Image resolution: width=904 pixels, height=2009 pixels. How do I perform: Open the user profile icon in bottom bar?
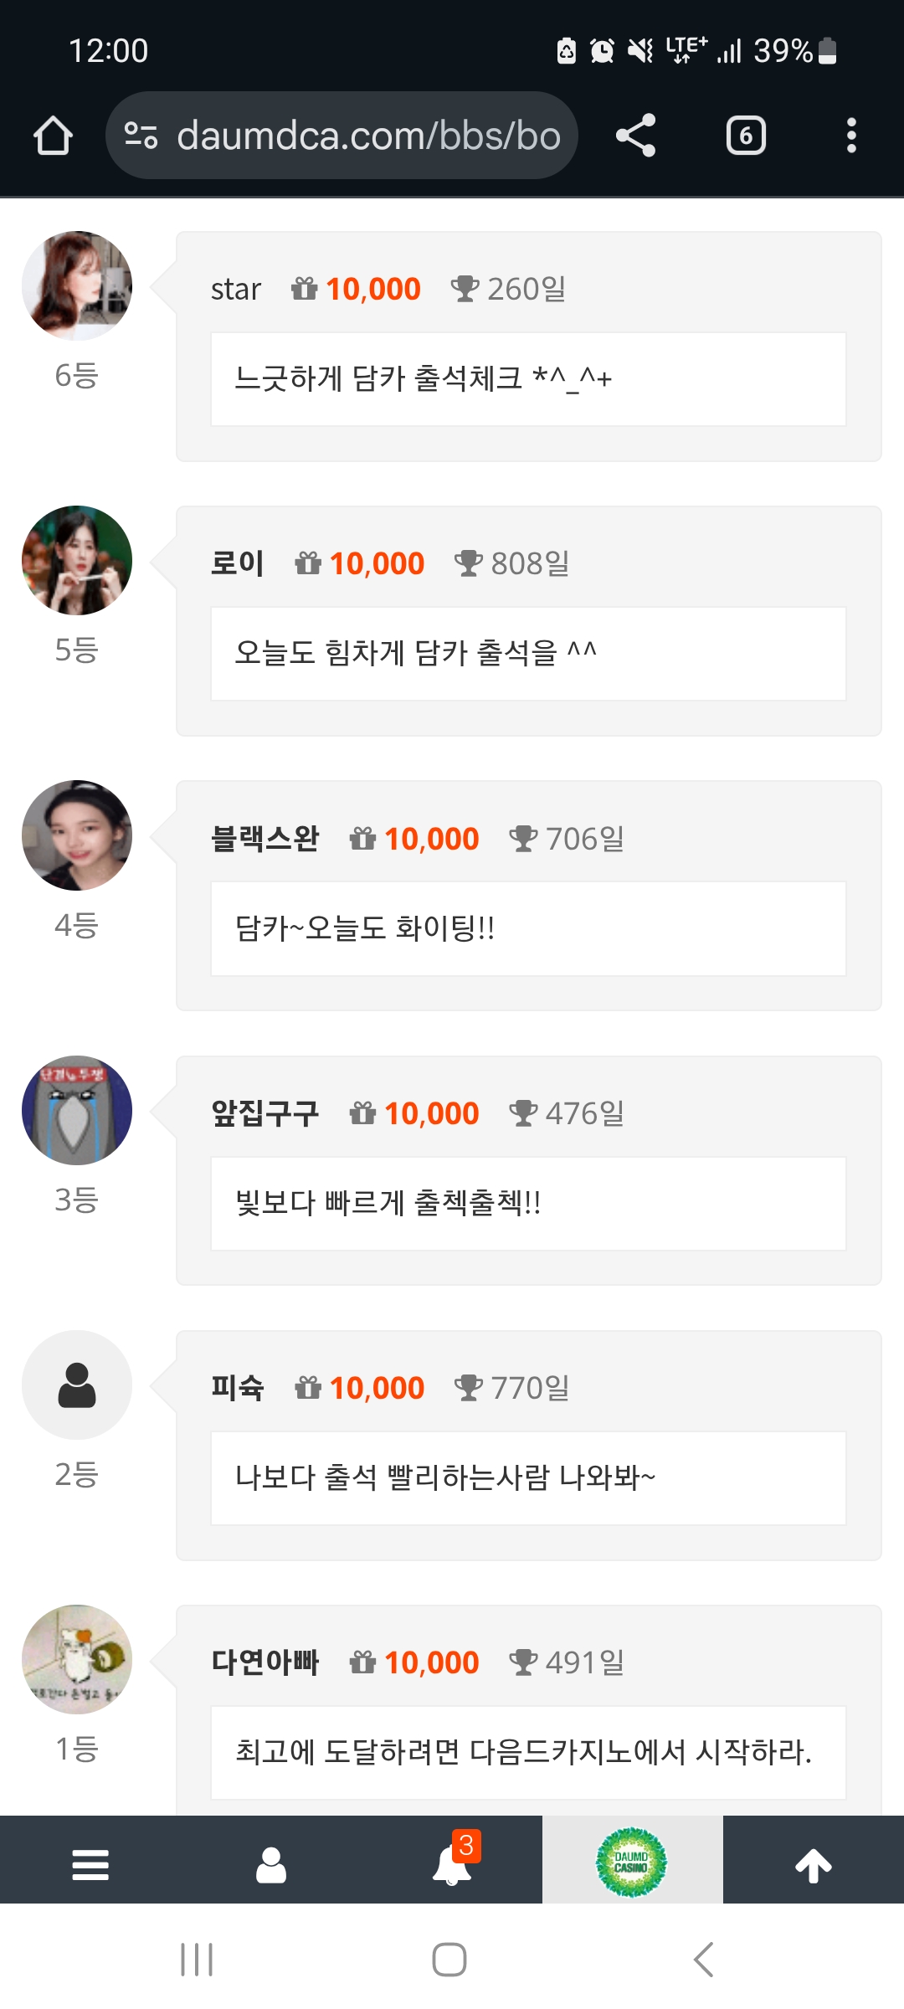[x=271, y=1865]
